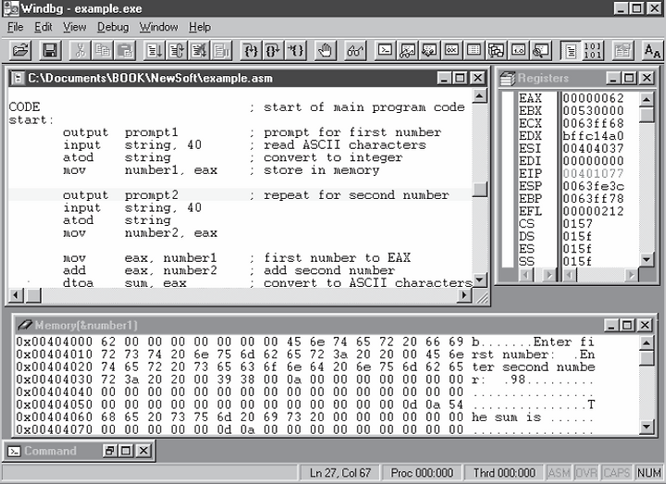Click the Copy toolbar icon
Image resolution: width=666 pixels, height=484 pixels.
pyautogui.click(x=103, y=51)
